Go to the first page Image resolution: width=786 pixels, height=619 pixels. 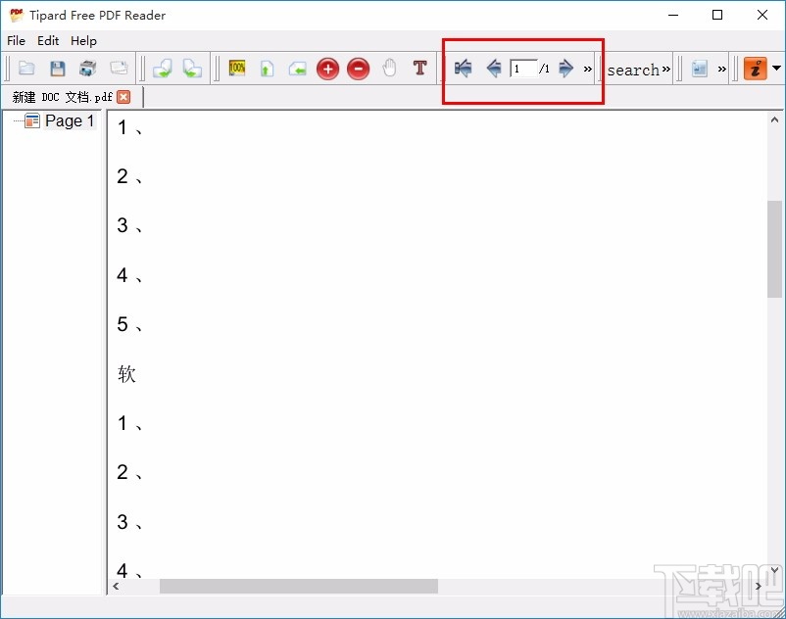463,68
